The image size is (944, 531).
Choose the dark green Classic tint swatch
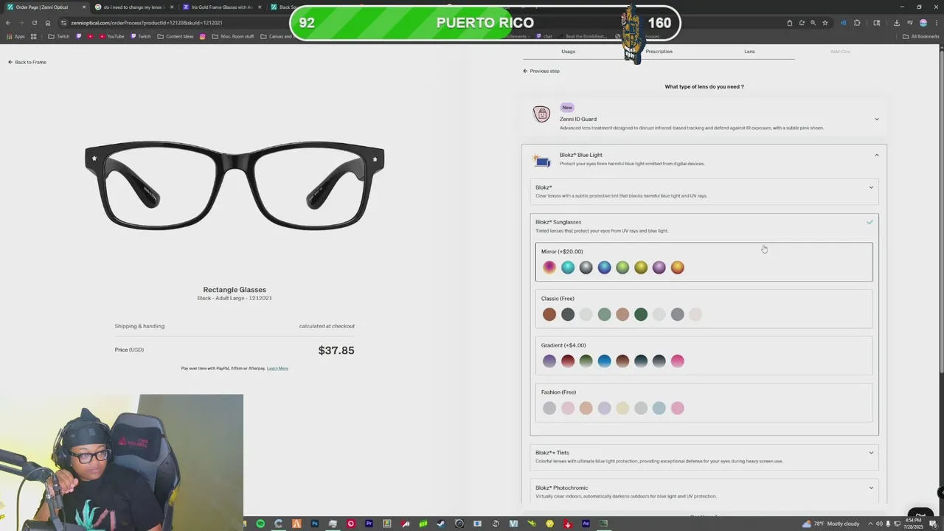pos(641,315)
